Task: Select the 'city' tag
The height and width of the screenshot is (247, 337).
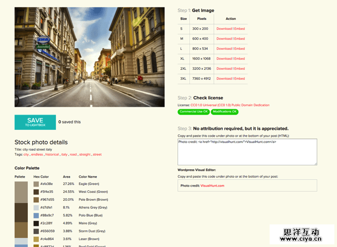Action: click(26, 155)
